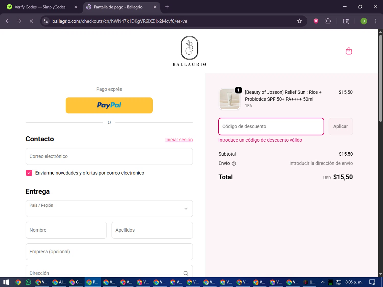The image size is (383, 287).
Task: Open the green J profile avatar
Action: pyautogui.click(x=364, y=21)
